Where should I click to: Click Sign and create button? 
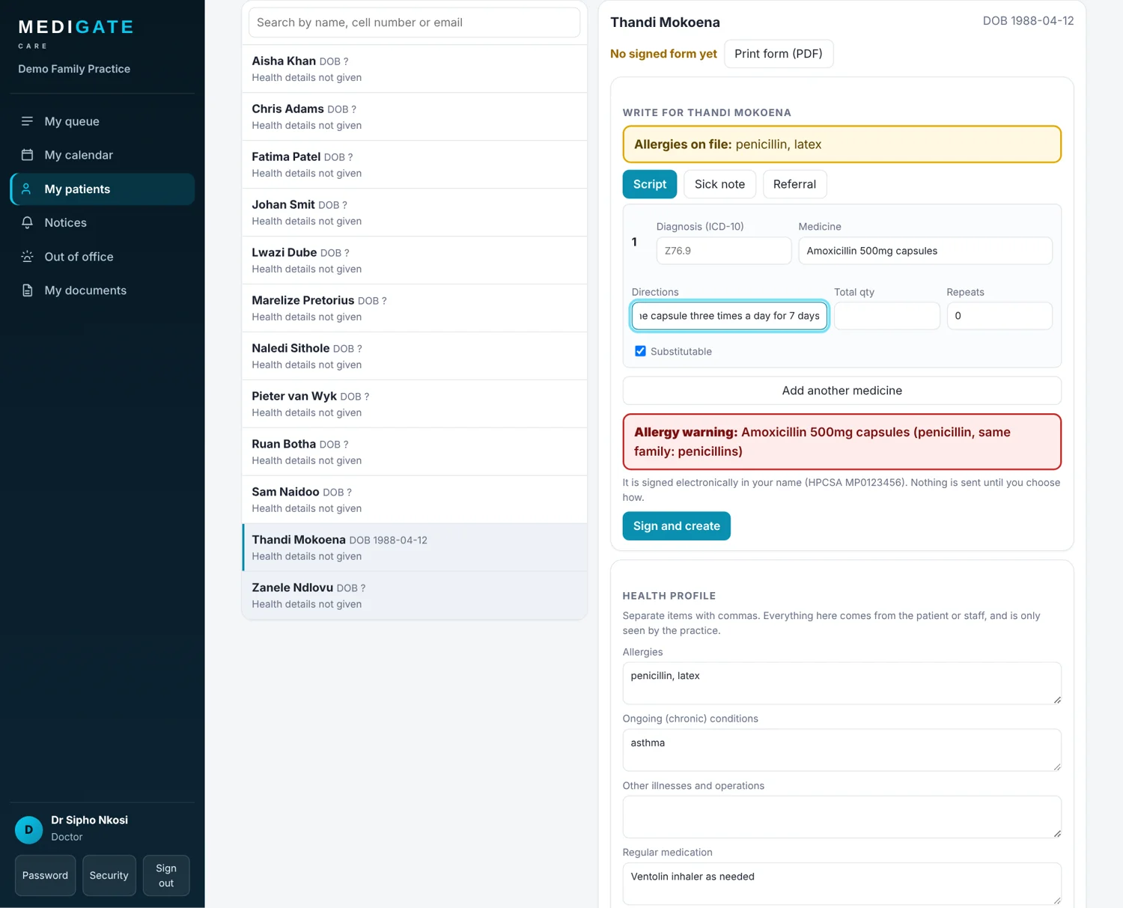pyautogui.click(x=676, y=525)
